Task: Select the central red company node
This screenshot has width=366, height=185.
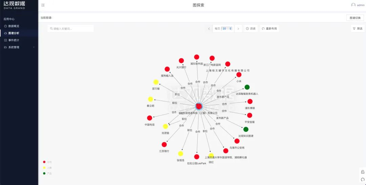Action: pos(199,106)
